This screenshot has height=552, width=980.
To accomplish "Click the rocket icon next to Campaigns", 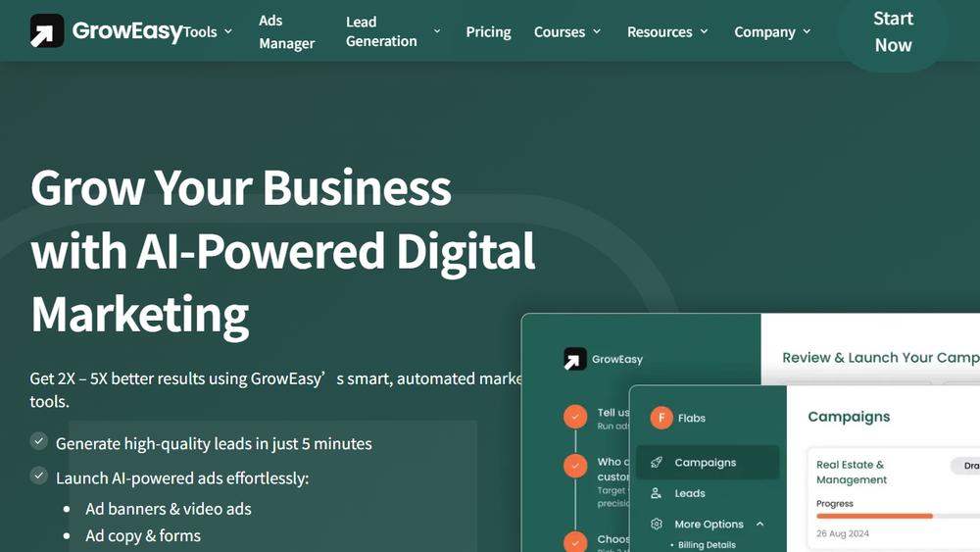I will point(657,463).
